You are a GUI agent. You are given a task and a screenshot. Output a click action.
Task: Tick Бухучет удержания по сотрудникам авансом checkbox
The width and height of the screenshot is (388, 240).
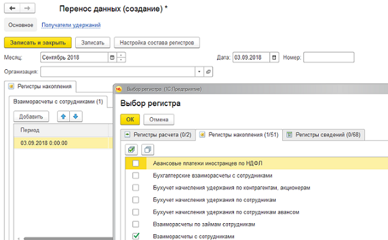pos(135,212)
